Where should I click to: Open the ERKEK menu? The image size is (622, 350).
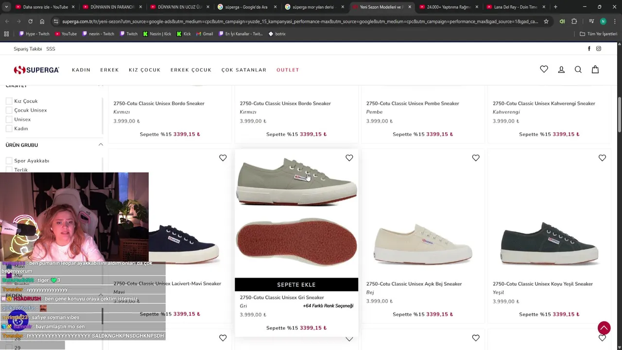pos(109,70)
